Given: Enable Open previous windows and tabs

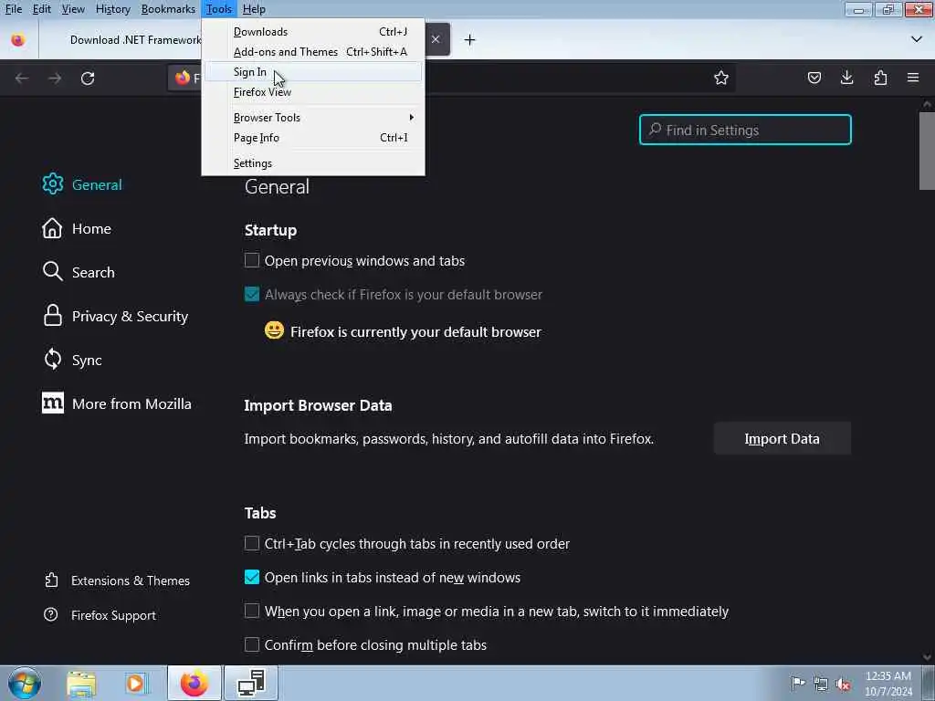Looking at the screenshot, I should 252,260.
